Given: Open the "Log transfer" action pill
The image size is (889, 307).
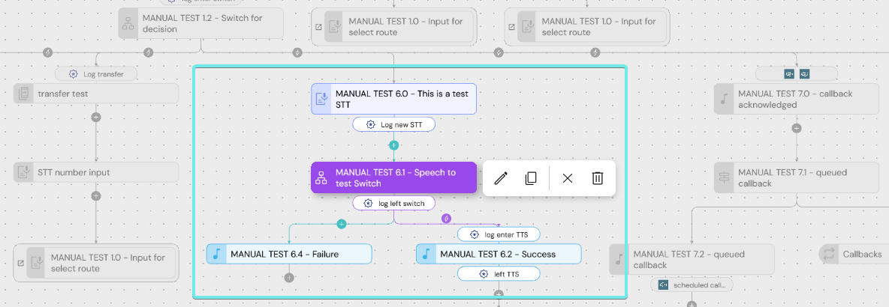Looking at the screenshot, I should point(96,74).
